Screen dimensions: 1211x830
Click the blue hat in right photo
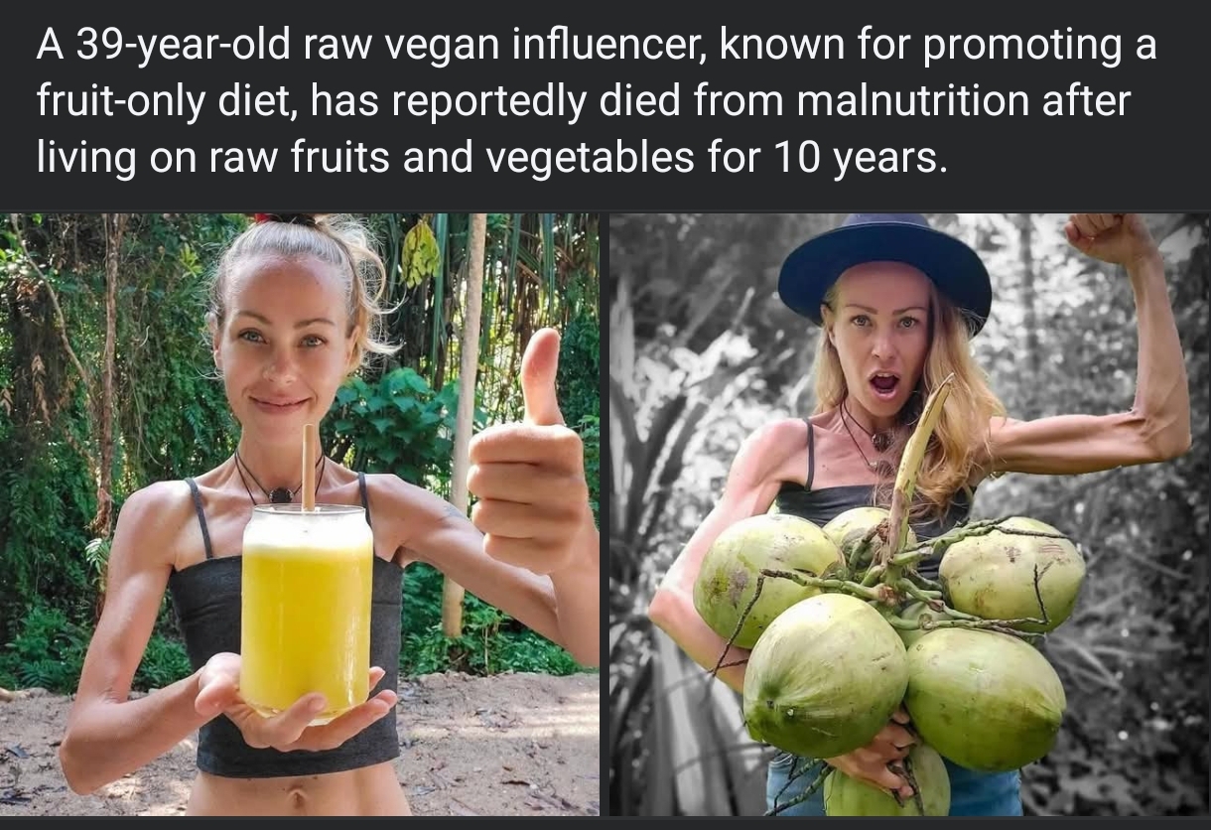pos(883,268)
